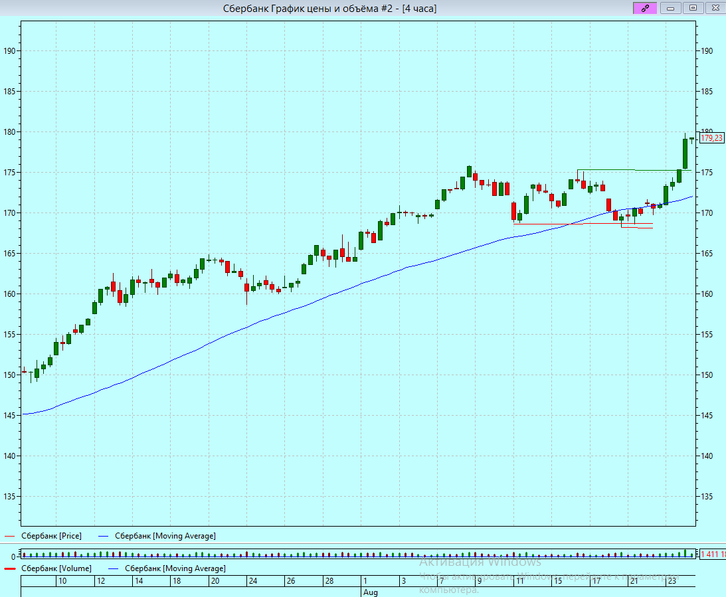
Task: Click the 185 label on left price axis
Action: (x=9, y=92)
